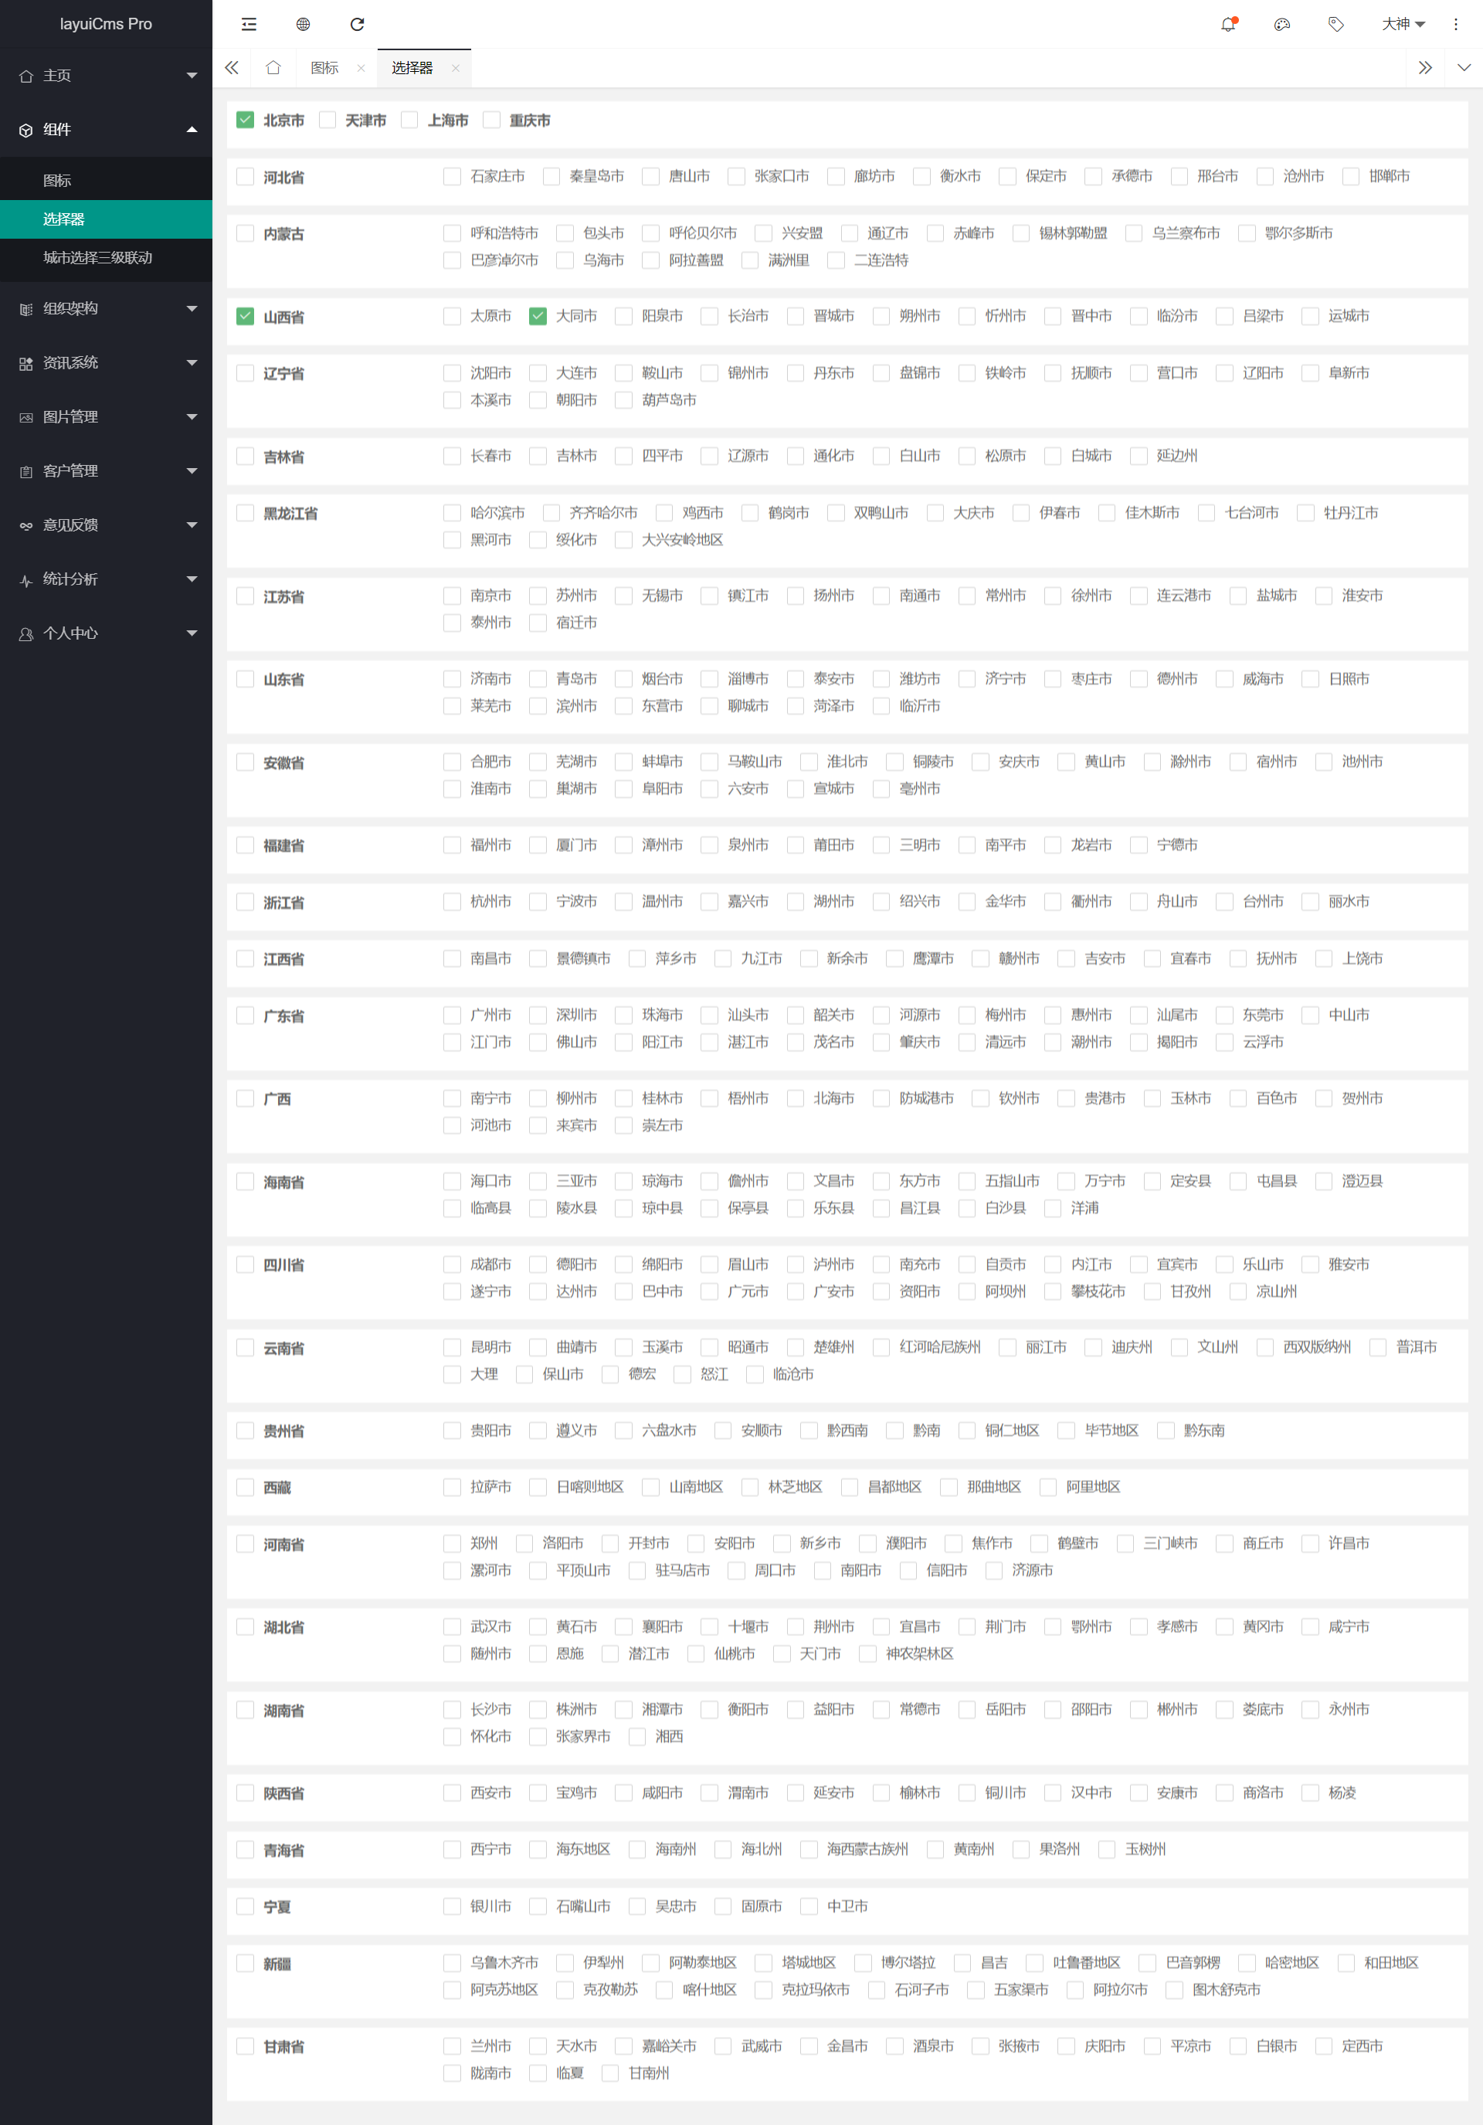Expand the 组织架构 sidebar menu

click(107, 308)
